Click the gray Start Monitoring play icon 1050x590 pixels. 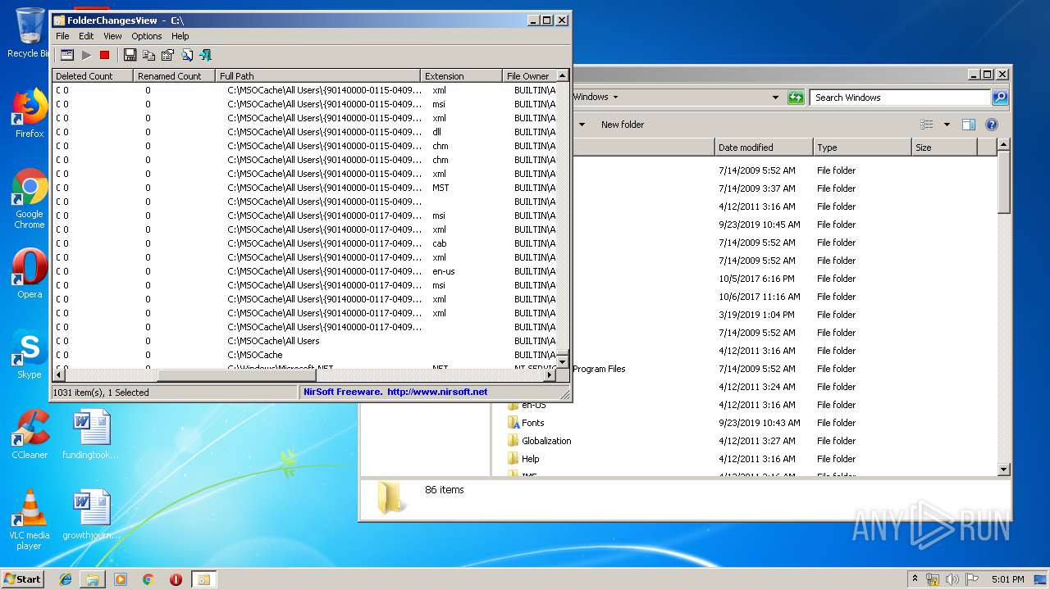(x=86, y=55)
